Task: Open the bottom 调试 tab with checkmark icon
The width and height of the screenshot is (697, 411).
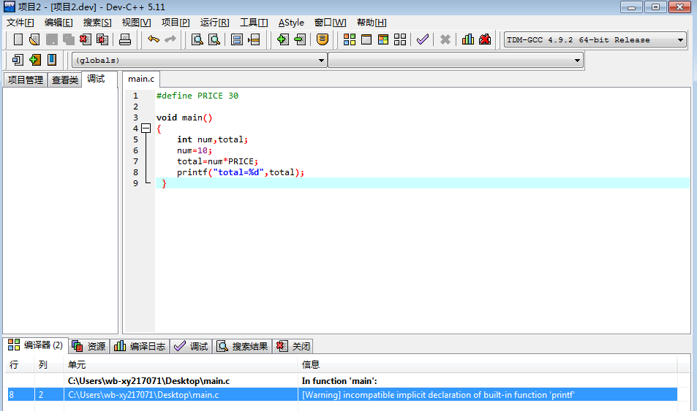Action: 191,346
